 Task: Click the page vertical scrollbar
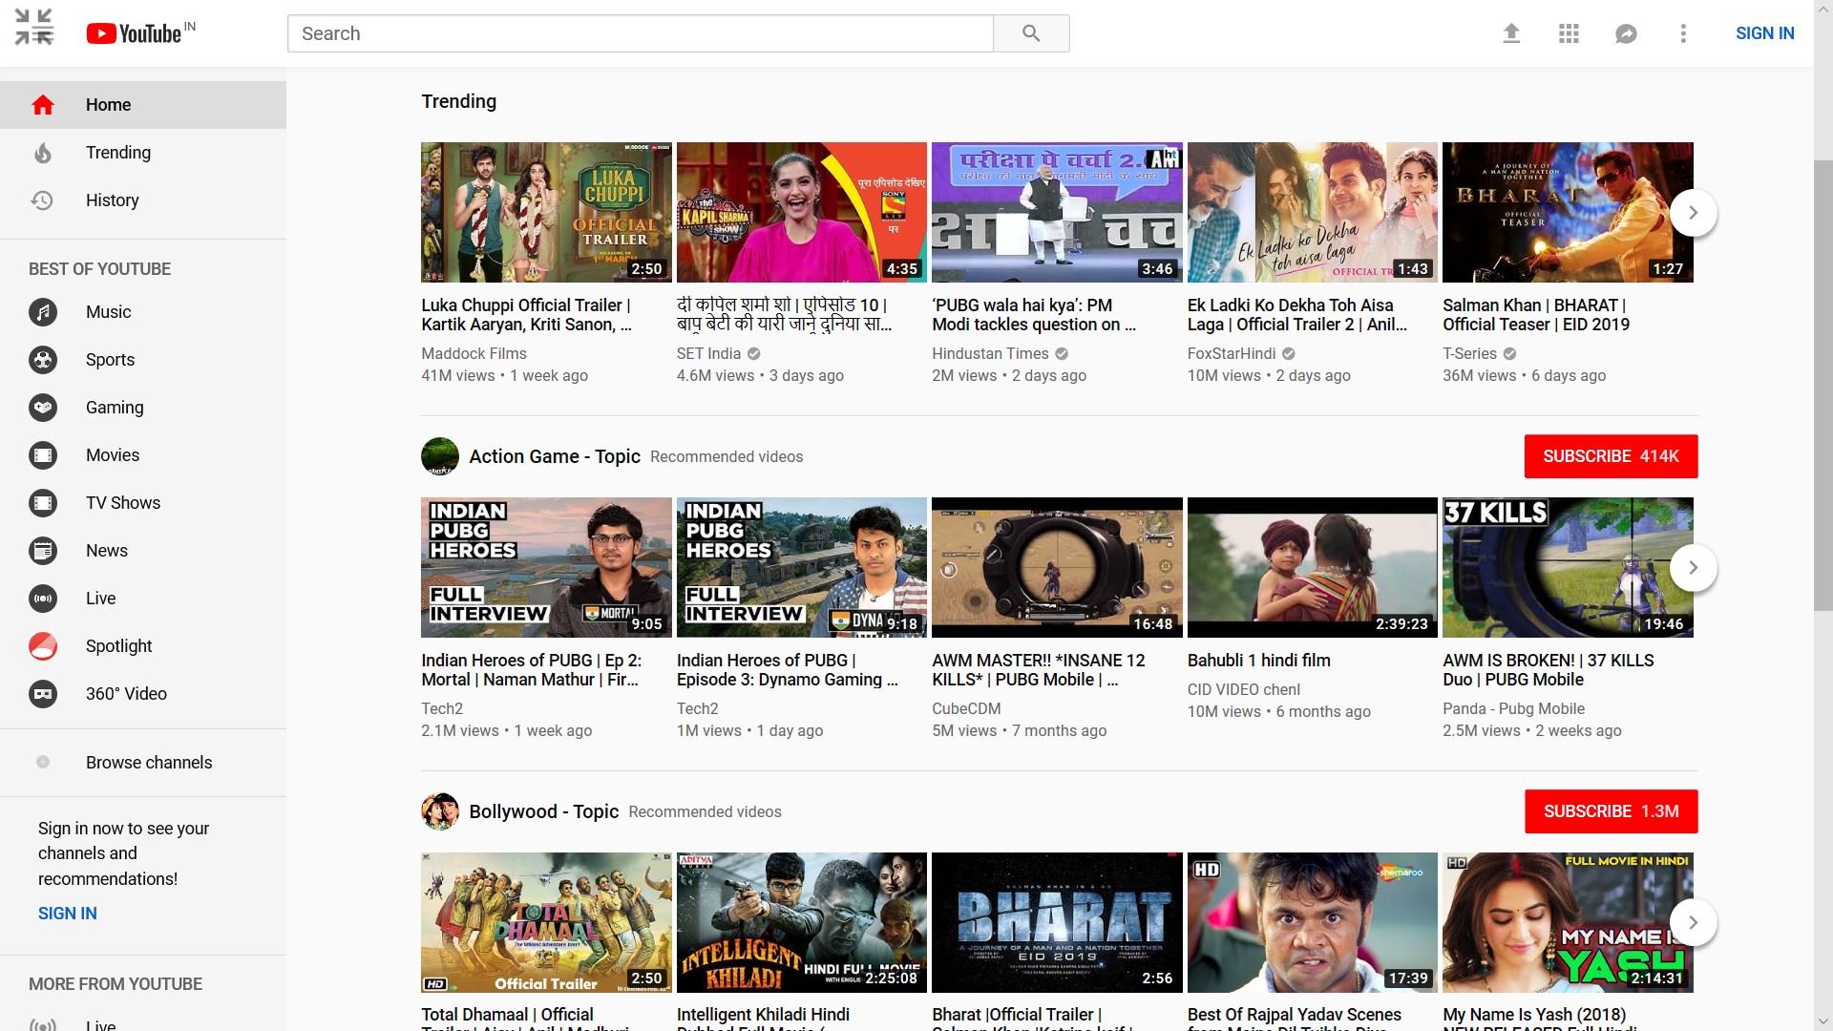tap(1822, 382)
